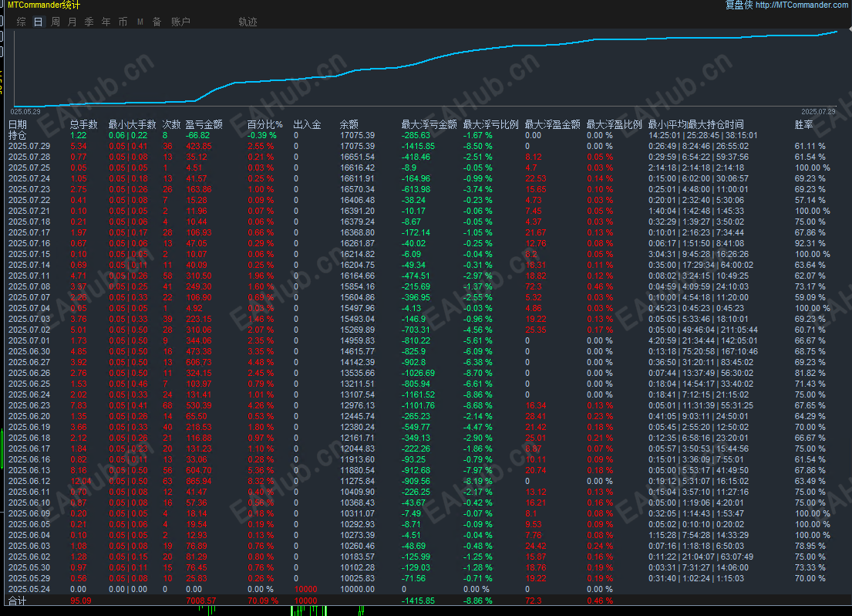
Task: Click balance 10000.00 in 2025.05.24 row
Action: coord(358,589)
